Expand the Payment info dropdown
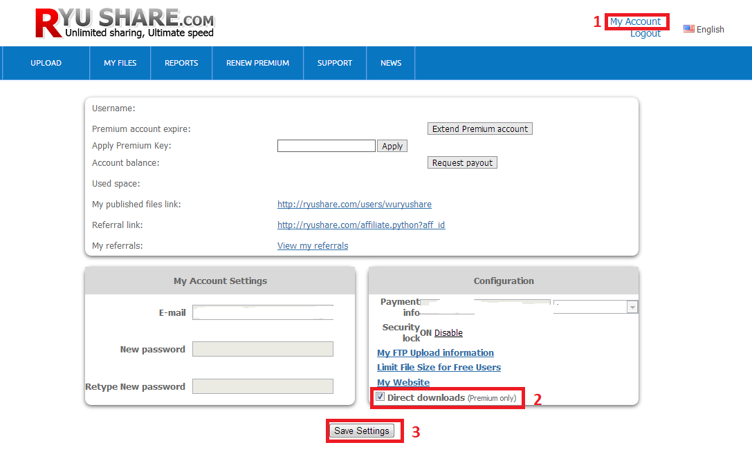Screen dimensions: 752x463 [595, 307]
